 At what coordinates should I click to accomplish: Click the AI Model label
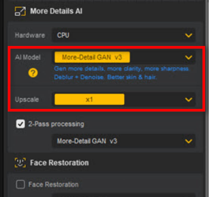(28, 57)
